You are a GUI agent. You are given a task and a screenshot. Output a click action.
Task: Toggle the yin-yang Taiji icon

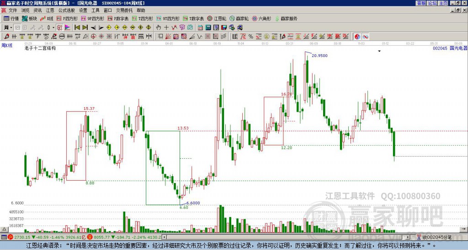click(x=357, y=36)
